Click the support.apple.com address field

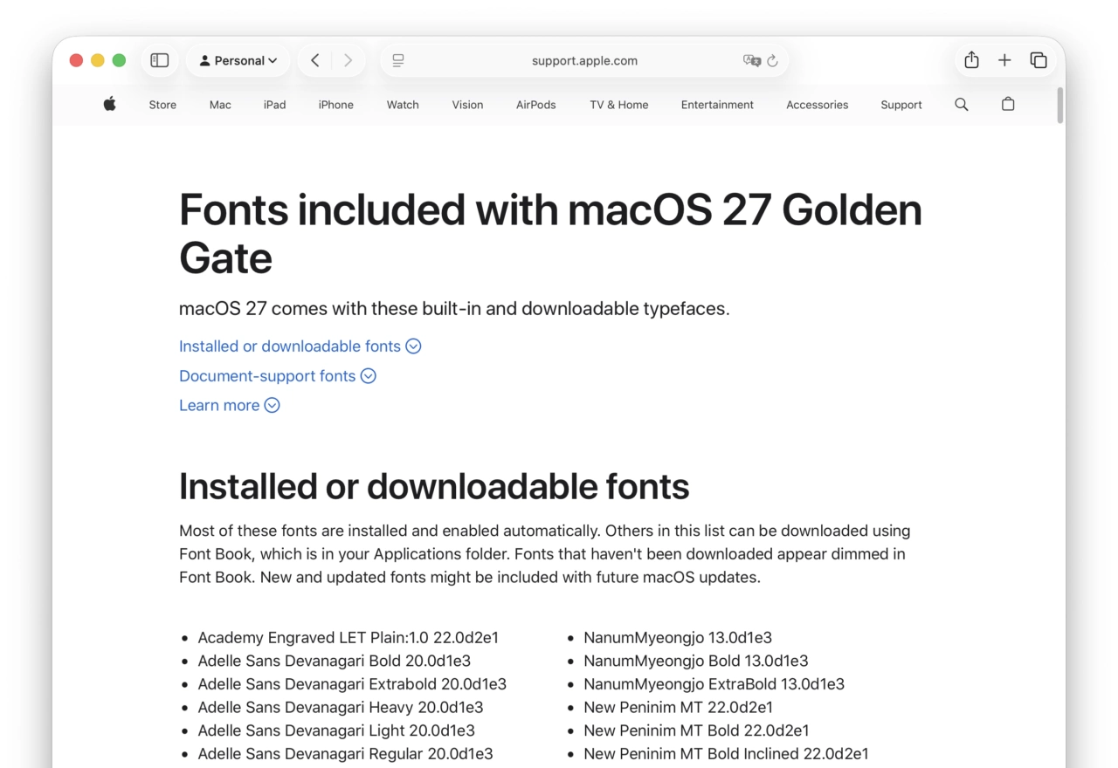tap(584, 60)
